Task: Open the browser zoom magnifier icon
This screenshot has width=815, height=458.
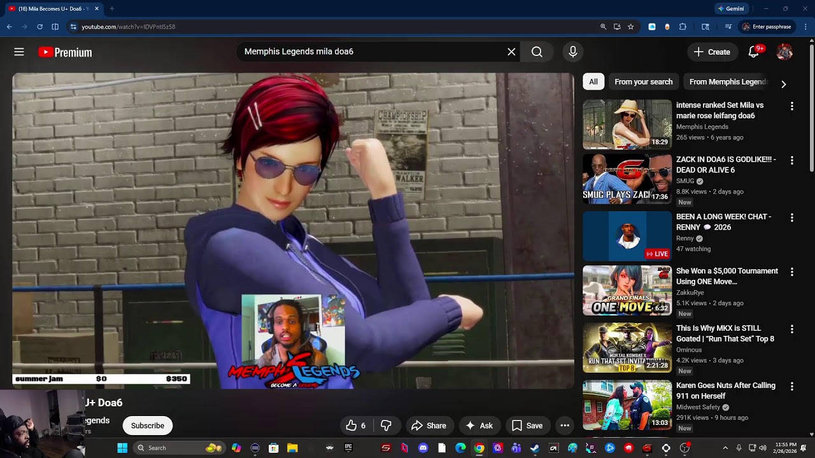Action: coord(603,27)
